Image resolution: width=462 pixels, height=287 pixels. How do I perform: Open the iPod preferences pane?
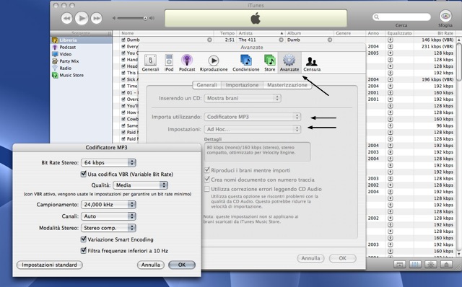tap(169, 63)
